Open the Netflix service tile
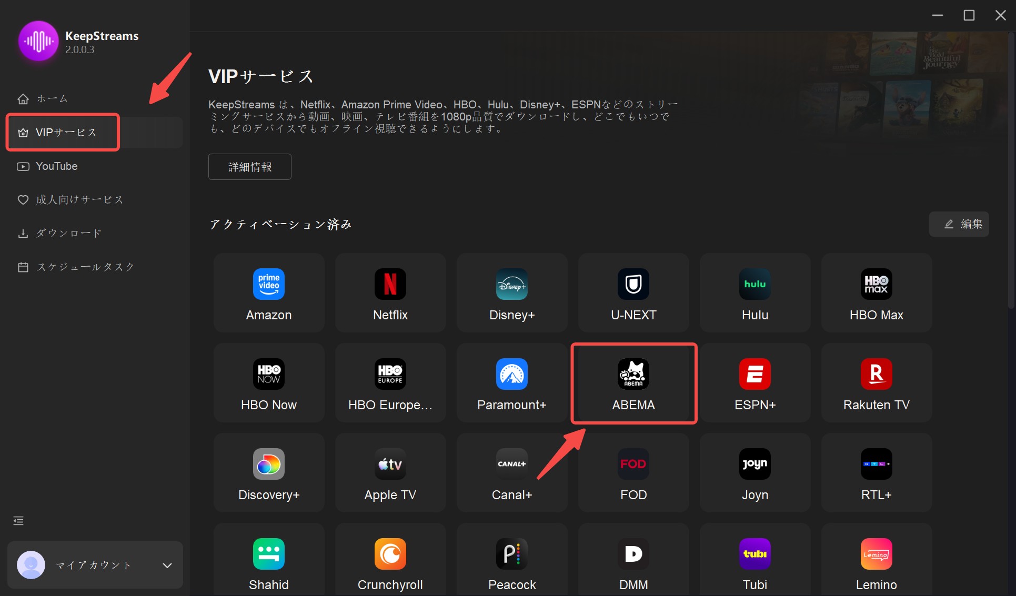 point(390,292)
